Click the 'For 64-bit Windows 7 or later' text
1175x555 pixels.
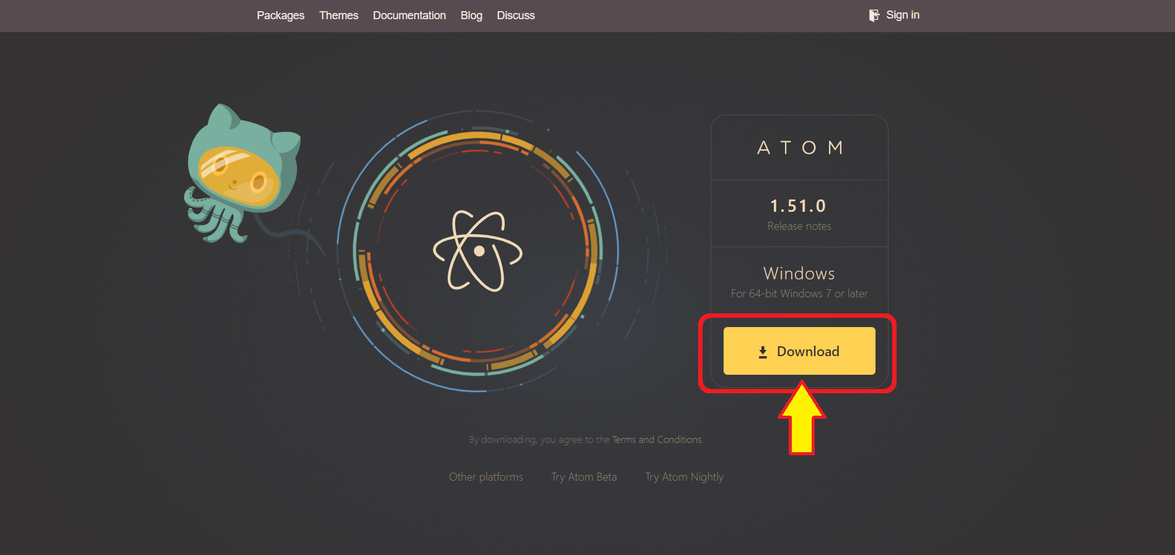tap(799, 294)
